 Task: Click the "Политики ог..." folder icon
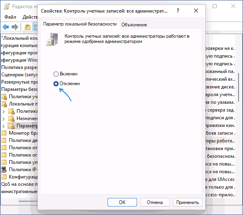[x=4, y=155]
